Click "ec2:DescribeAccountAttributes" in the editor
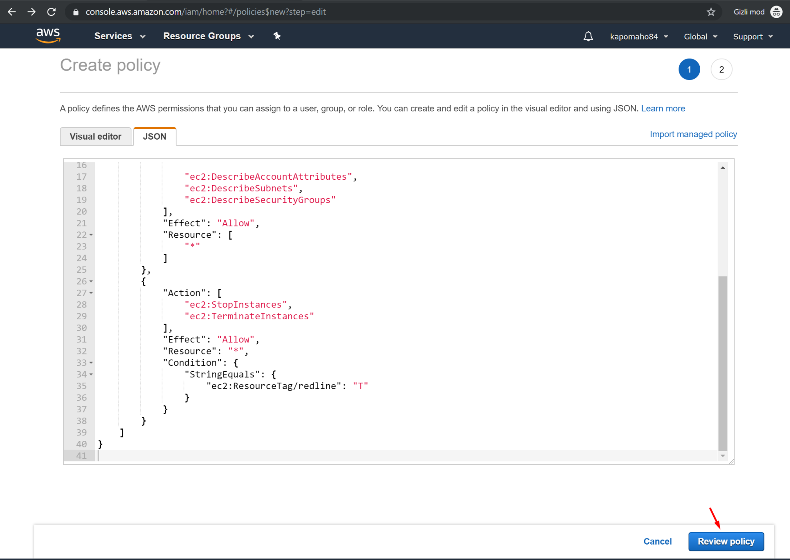The height and width of the screenshot is (560, 790). click(268, 177)
